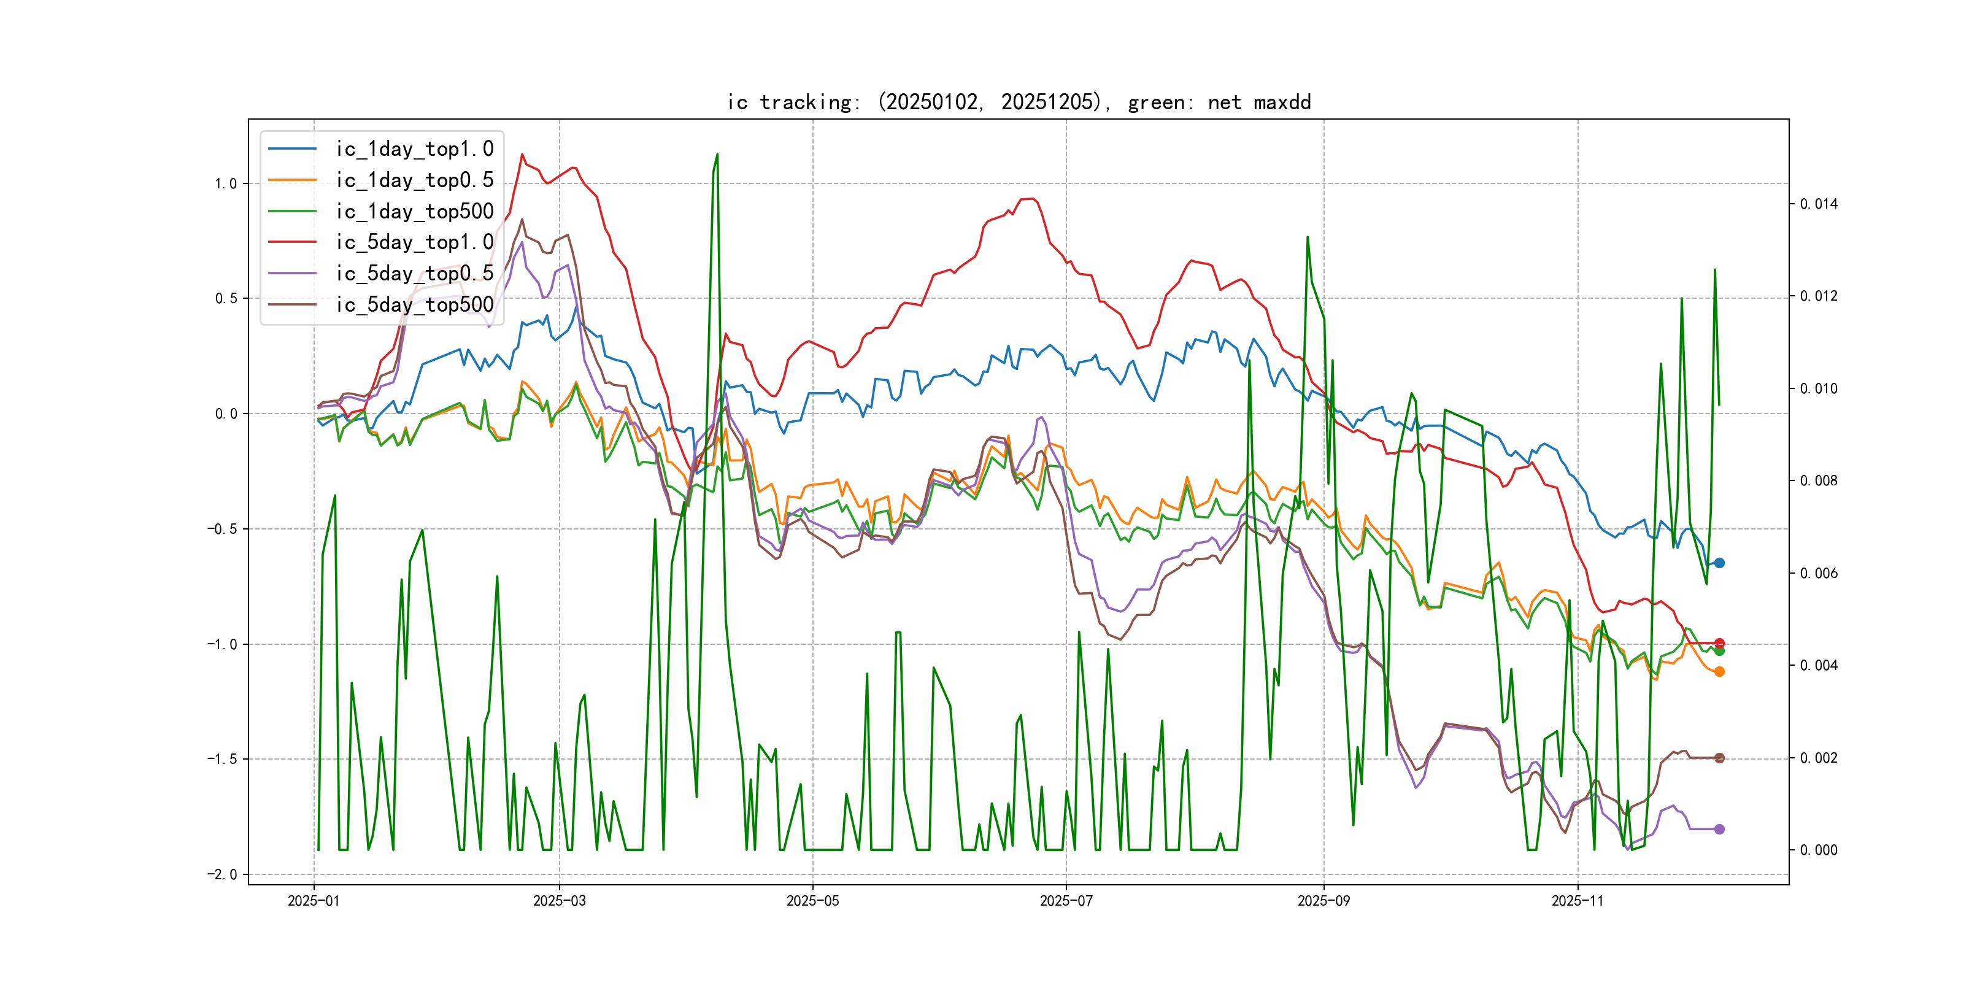
Task: Click the 2025-11 x-axis tick label
Action: 1577,901
